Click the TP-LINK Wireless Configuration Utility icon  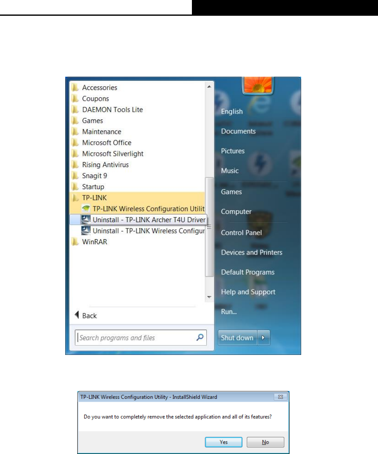tap(86, 209)
